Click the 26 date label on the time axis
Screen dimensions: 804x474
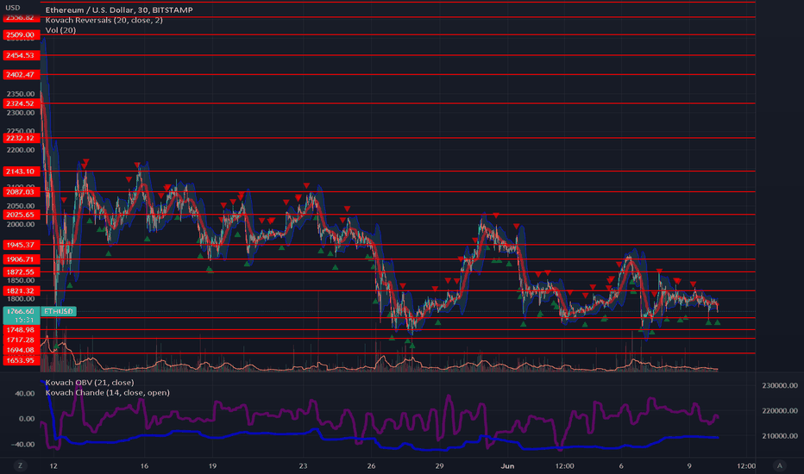point(371,465)
